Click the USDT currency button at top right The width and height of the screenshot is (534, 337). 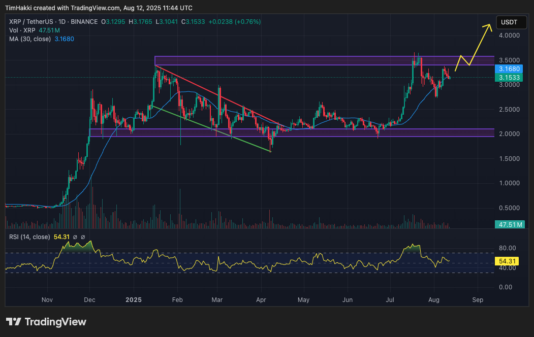click(511, 22)
